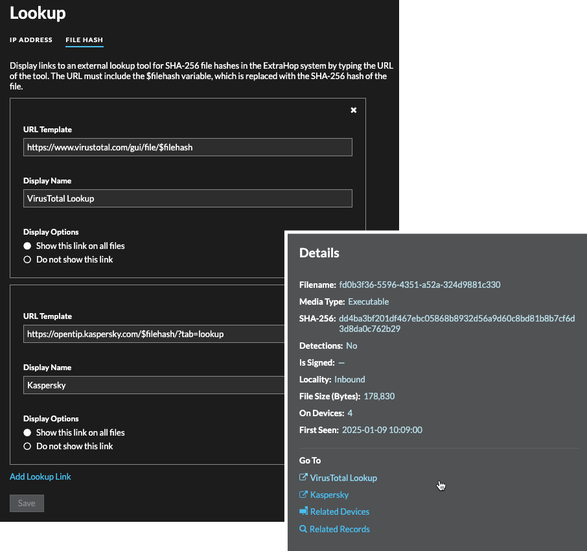Click the VirusTotal Lookup display name field

point(187,198)
